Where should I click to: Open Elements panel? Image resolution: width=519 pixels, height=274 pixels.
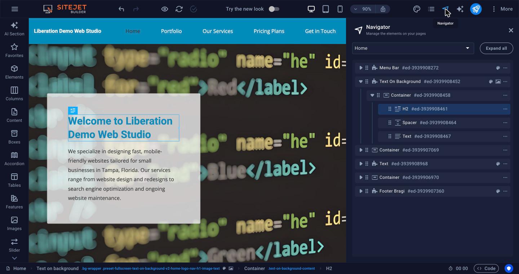(14, 72)
